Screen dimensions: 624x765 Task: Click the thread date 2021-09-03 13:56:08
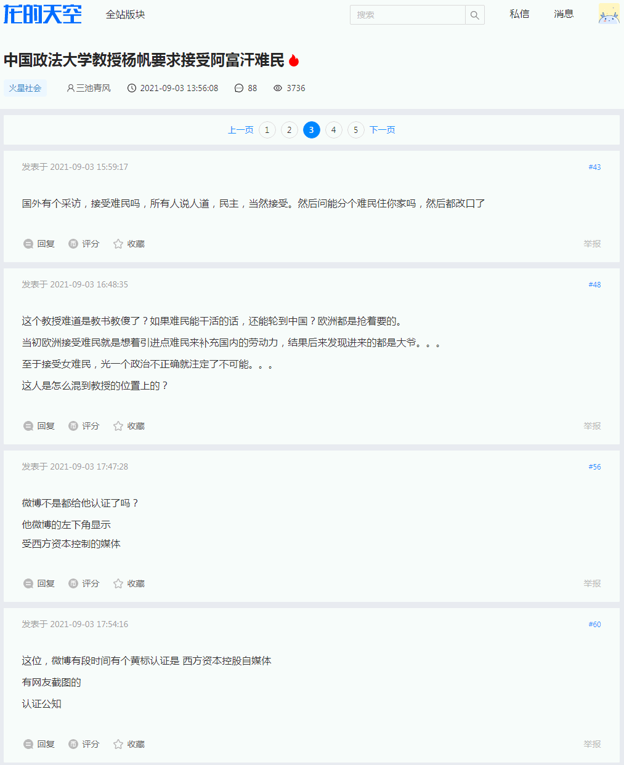tap(179, 88)
